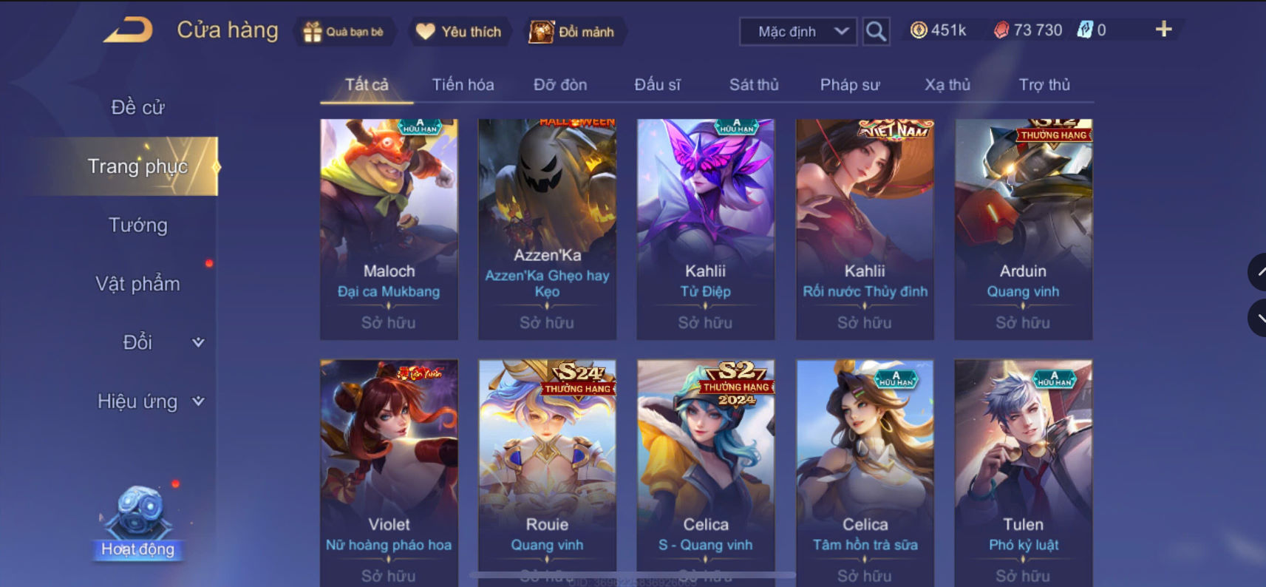Select Đề cử in the sidebar

click(x=138, y=107)
